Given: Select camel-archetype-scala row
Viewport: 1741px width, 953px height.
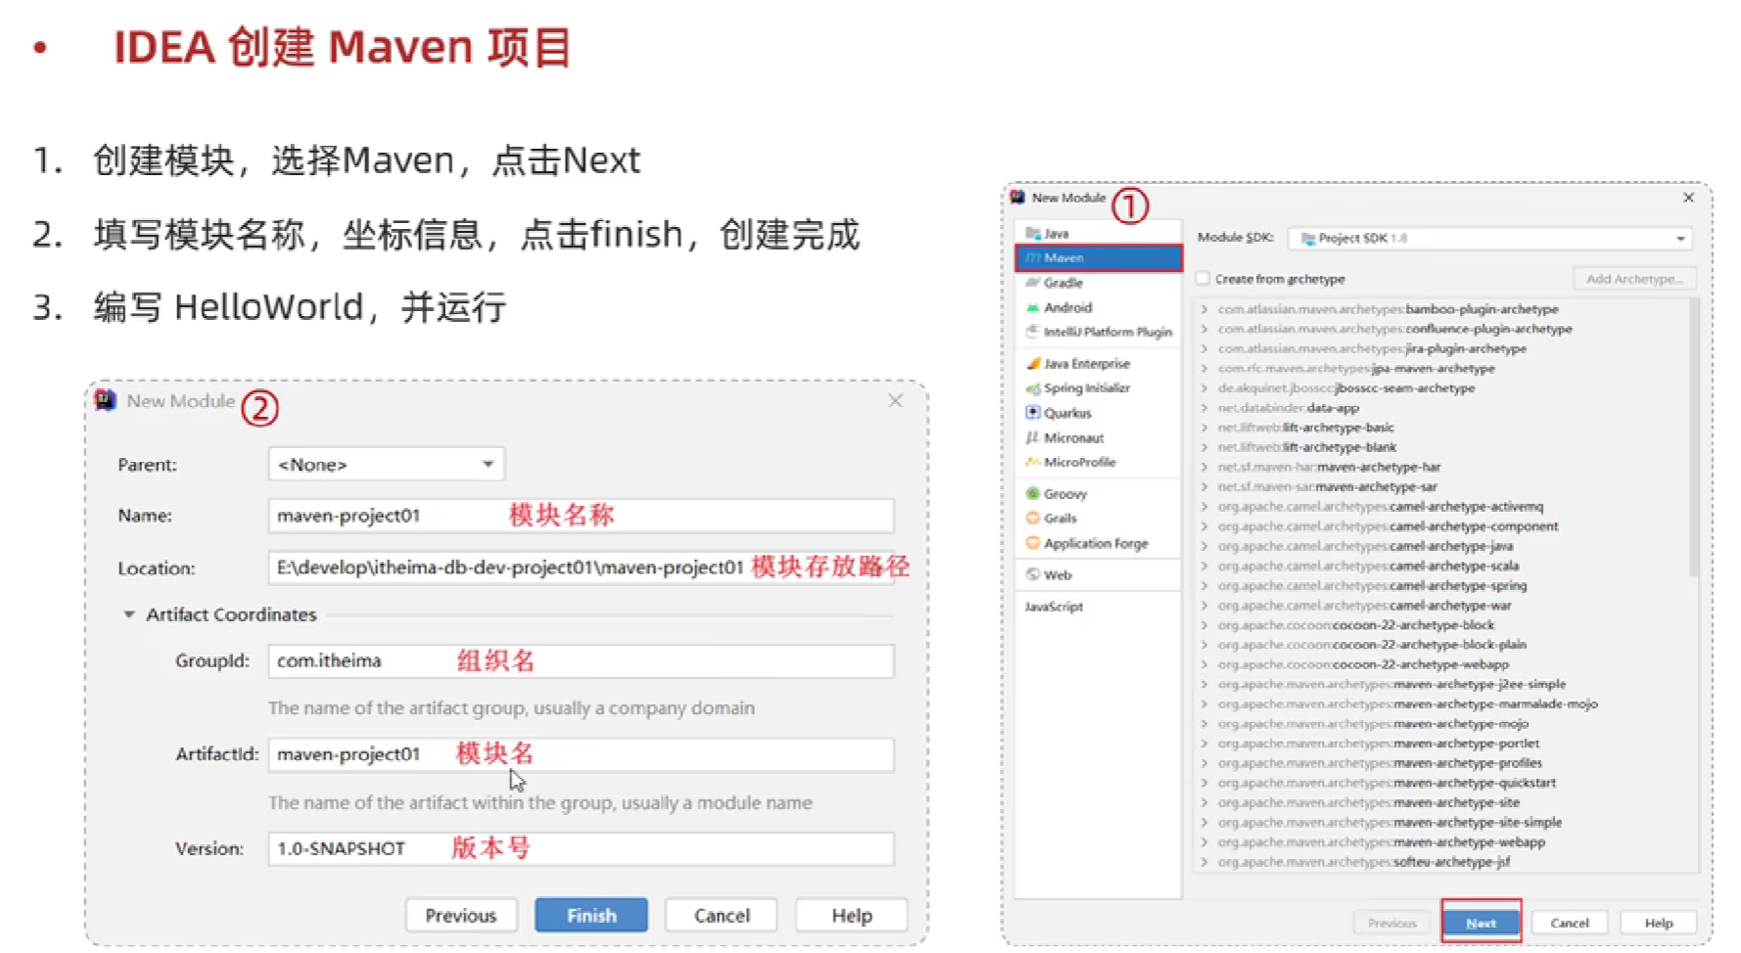Looking at the screenshot, I should [1439, 566].
